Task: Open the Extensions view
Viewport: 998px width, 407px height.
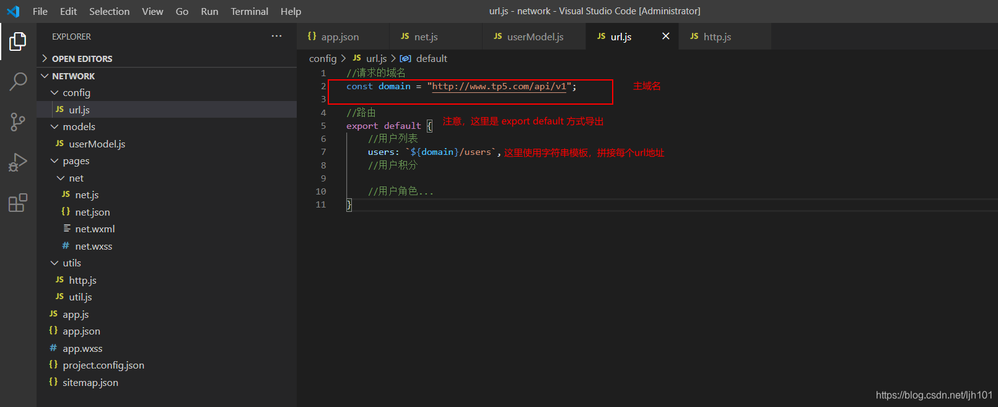Action: [18, 203]
